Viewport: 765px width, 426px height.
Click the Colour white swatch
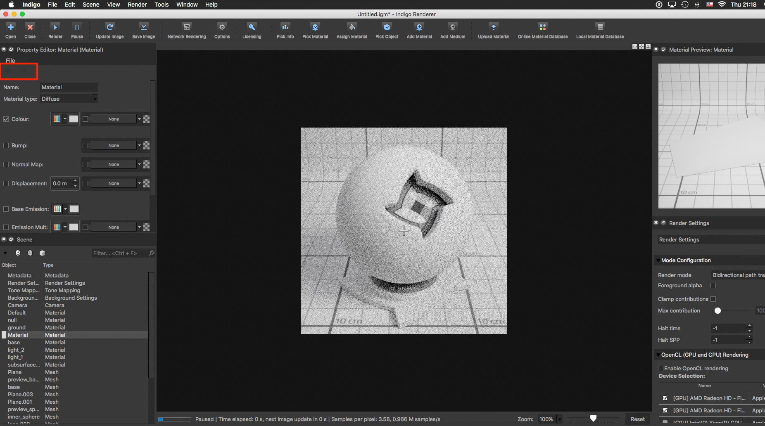(74, 119)
